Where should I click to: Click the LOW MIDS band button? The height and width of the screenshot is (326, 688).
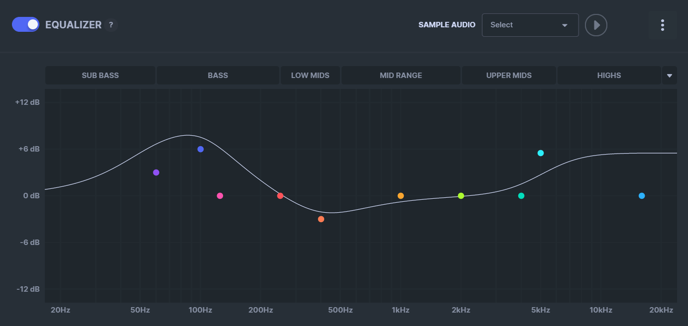coord(310,76)
